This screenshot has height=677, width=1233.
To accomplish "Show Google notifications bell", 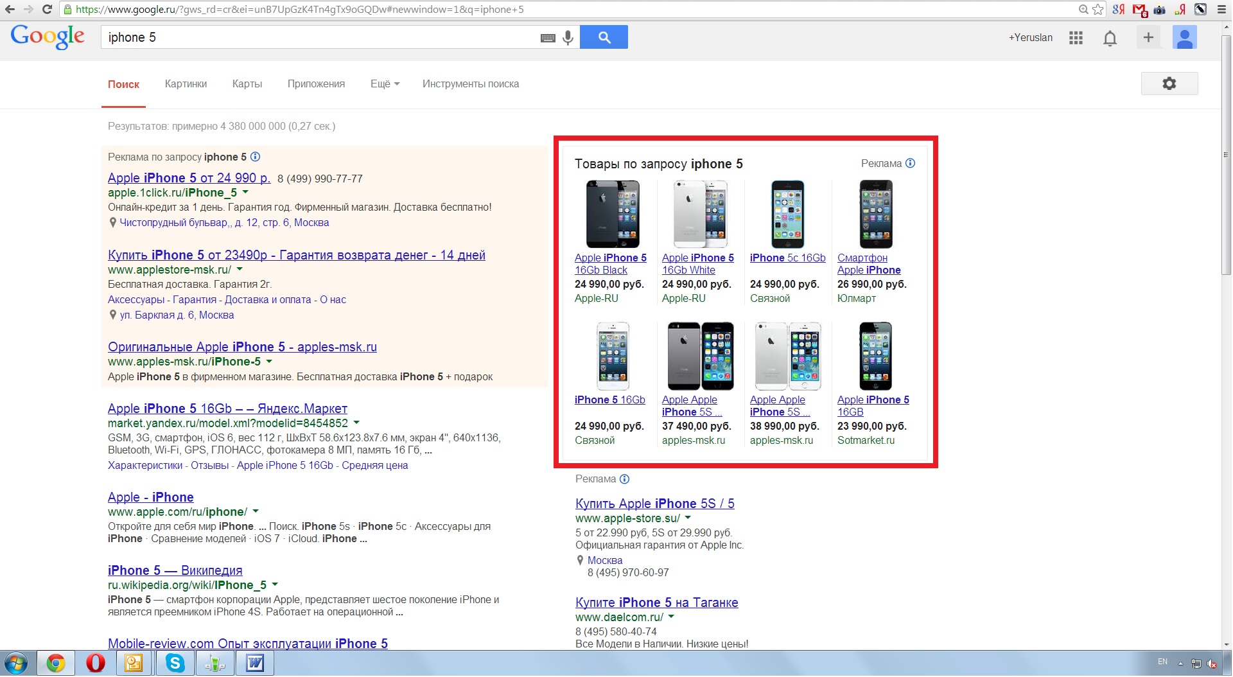I will coord(1110,38).
